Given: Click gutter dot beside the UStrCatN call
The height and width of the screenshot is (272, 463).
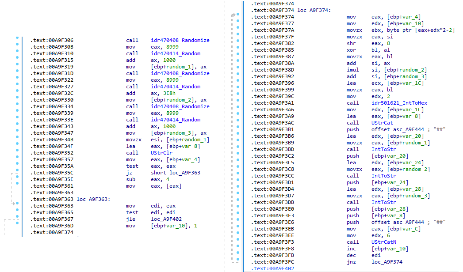Looking at the screenshot, I should coord(237,242).
